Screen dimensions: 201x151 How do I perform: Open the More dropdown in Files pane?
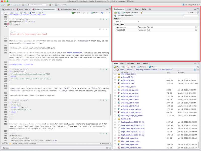[153, 67]
